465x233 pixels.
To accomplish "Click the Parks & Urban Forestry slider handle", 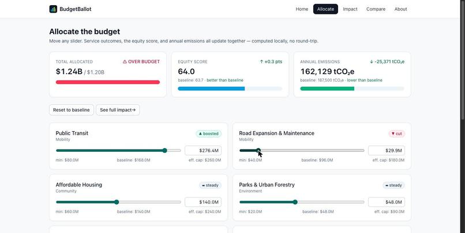I will [295, 202].
